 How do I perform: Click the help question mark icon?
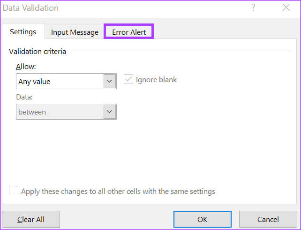tap(253, 8)
